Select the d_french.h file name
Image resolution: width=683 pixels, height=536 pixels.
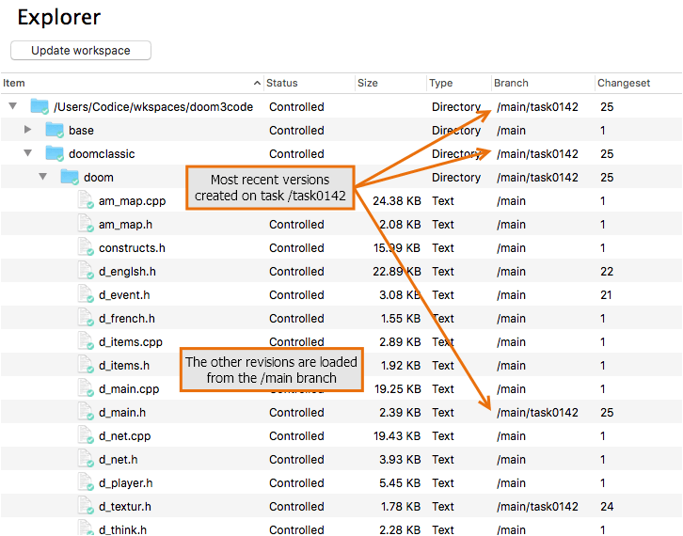(127, 319)
